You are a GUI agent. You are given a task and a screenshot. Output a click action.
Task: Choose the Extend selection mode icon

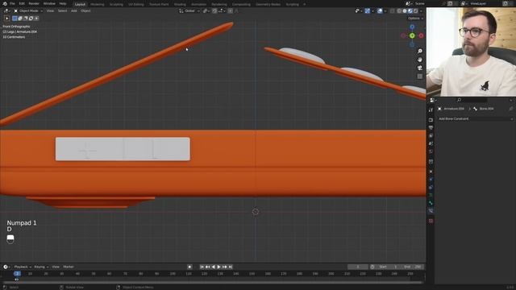point(20,19)
